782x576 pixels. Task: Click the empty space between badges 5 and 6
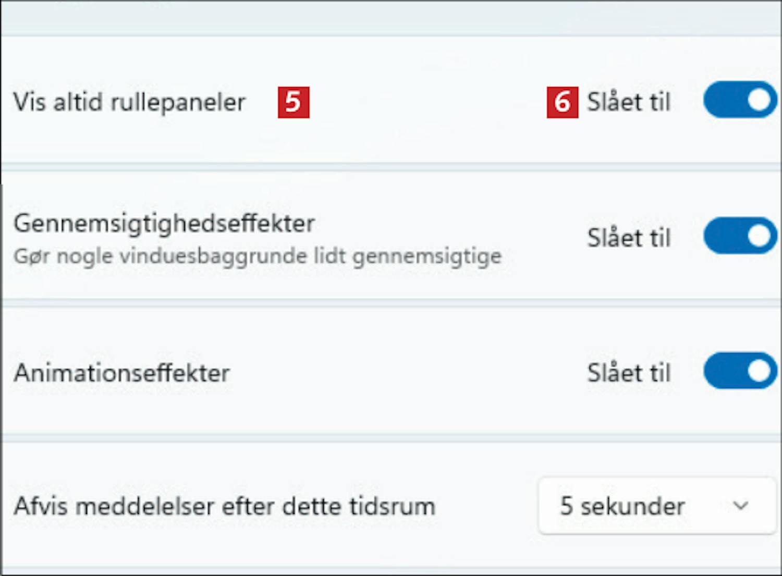(427, 102)
